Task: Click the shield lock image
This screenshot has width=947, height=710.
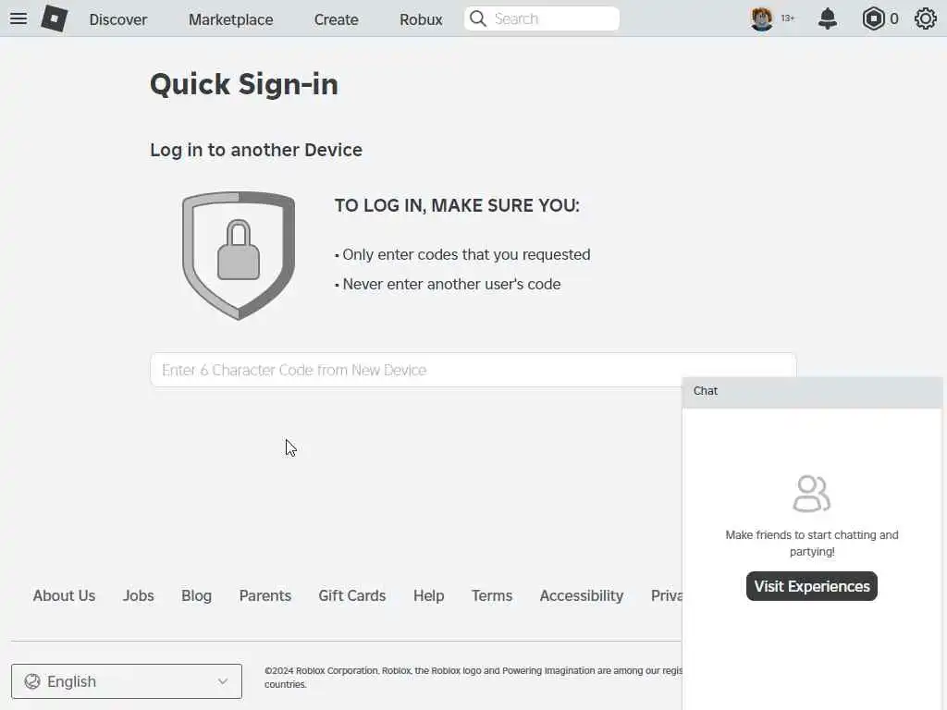Action: [x=239, y=255]
